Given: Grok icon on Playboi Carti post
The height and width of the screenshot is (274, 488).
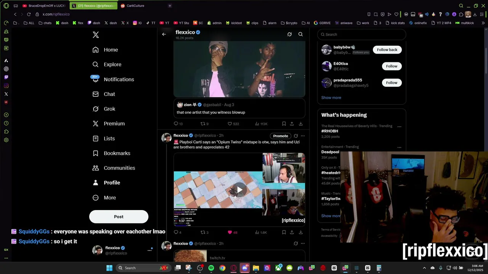Looking at the screenshot, I should (295, 136).
